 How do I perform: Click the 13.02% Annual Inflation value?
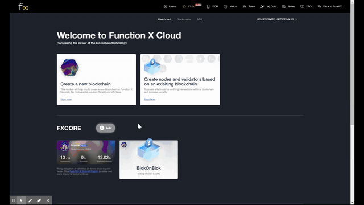click(104, 157)
